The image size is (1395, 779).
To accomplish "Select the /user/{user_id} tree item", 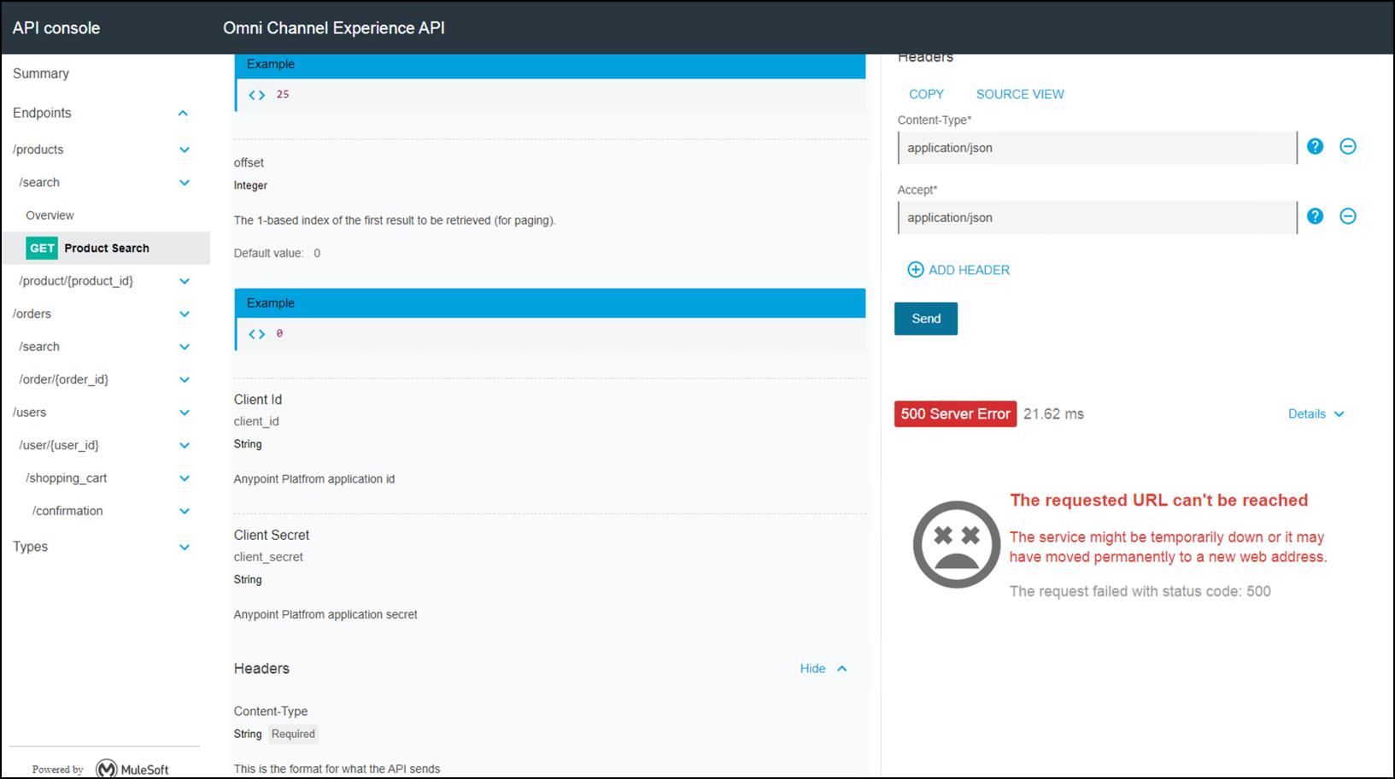I will pyautogui.click(x=59, y=446).
